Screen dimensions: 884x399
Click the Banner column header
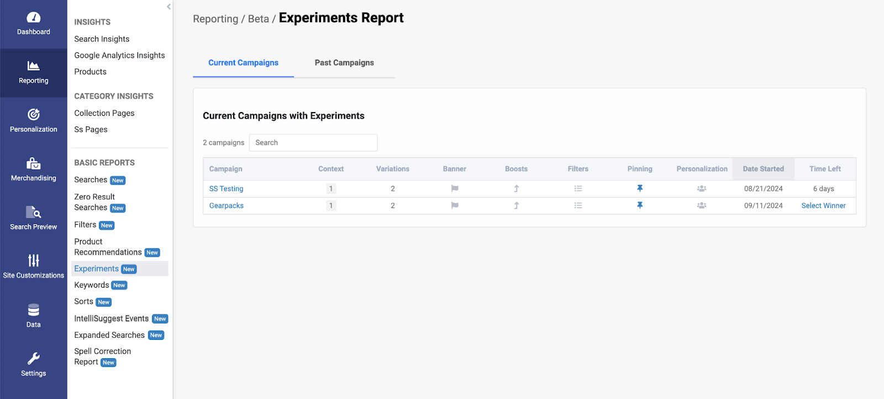click(x=455, y=169)
